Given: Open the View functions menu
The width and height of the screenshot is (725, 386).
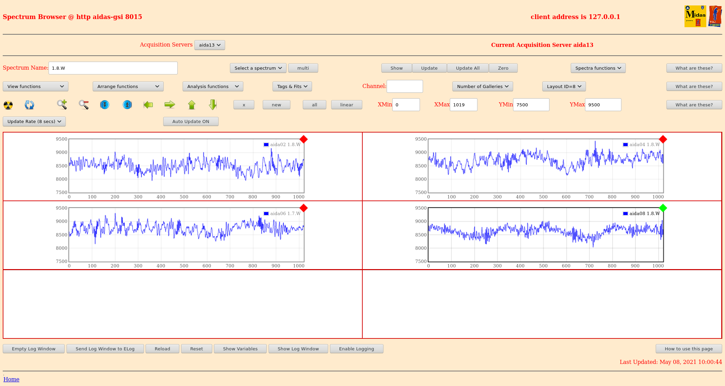Looking at the screenshot, I should click(35, 87).
